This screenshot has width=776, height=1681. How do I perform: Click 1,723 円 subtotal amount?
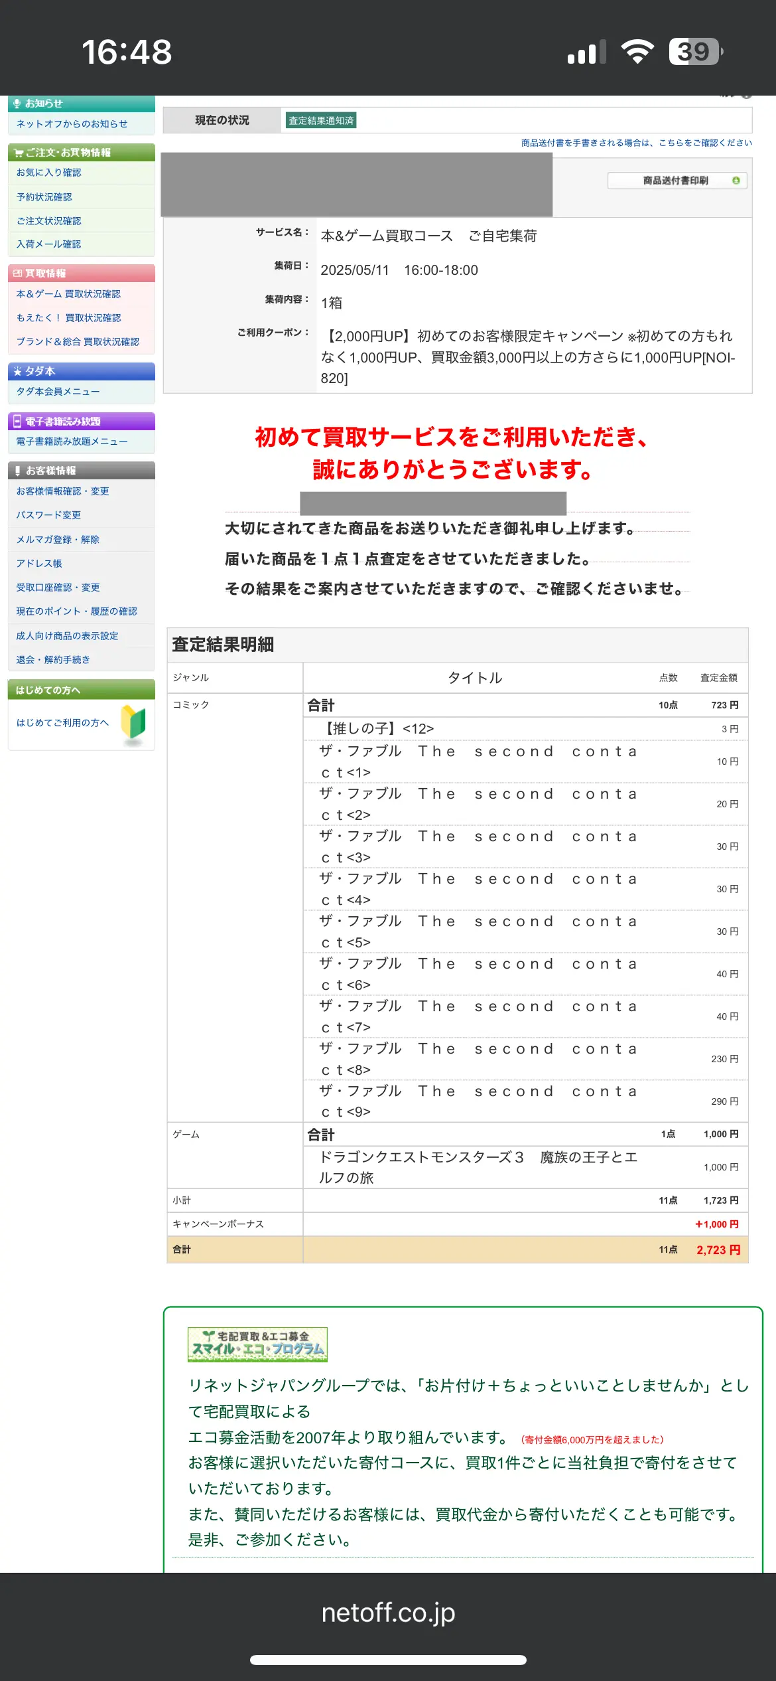point(721,1200)
